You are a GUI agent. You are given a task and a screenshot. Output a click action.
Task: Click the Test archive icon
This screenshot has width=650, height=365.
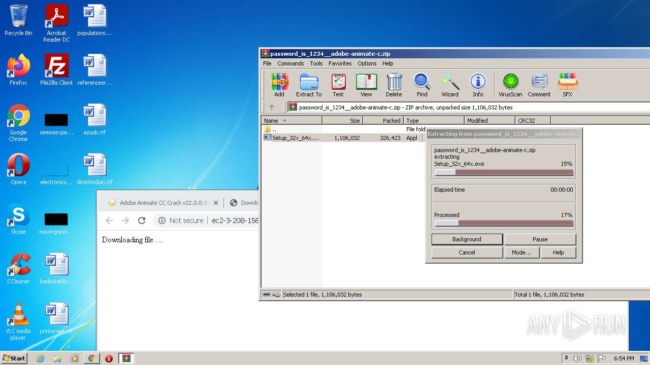[x=338, y=85]
